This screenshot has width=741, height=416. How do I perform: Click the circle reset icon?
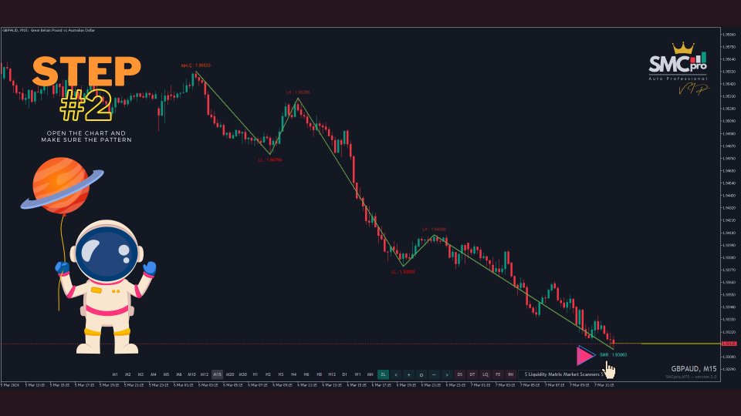(x=421, y=374)
